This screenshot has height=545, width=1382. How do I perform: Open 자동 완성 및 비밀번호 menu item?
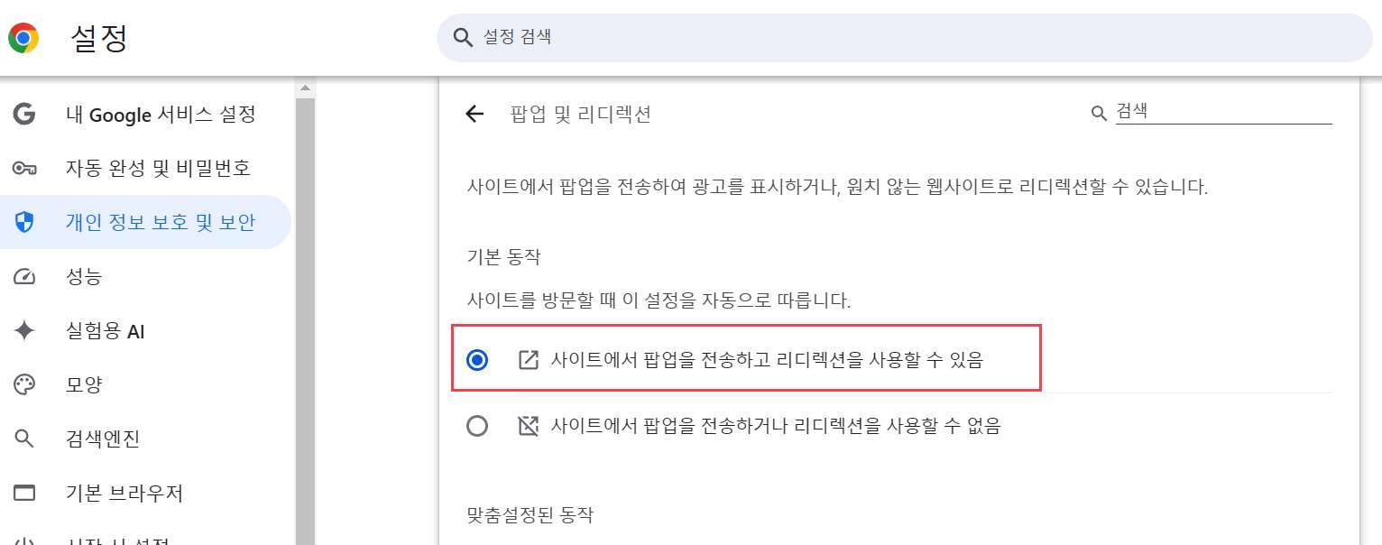(x=158, y=168)
